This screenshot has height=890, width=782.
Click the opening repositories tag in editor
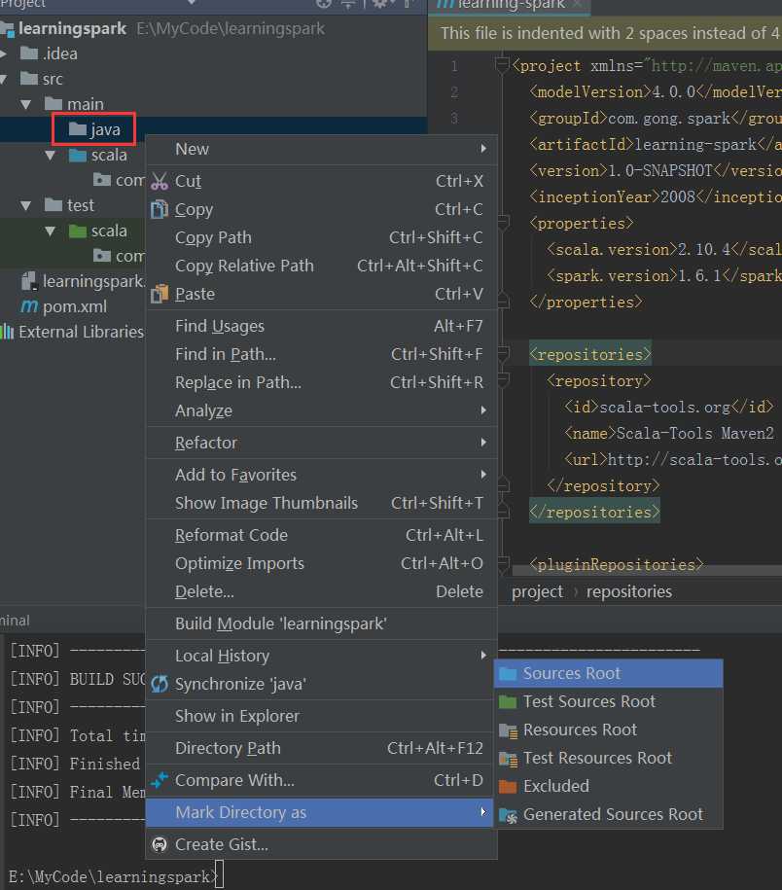(589, 355)
